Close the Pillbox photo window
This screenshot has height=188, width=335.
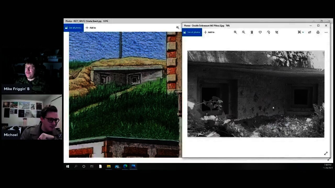point(326,26)
